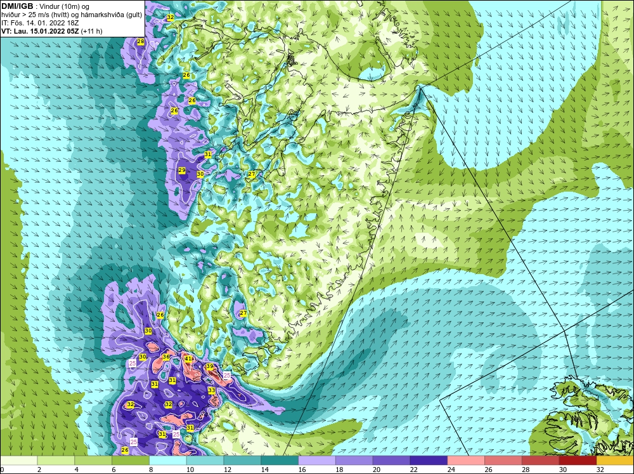This screenshot has width=634, height=474.
Task: Click the 26–28 m/s salmon legend swatch
Action: pyautogui.click(x=503, y=460)
